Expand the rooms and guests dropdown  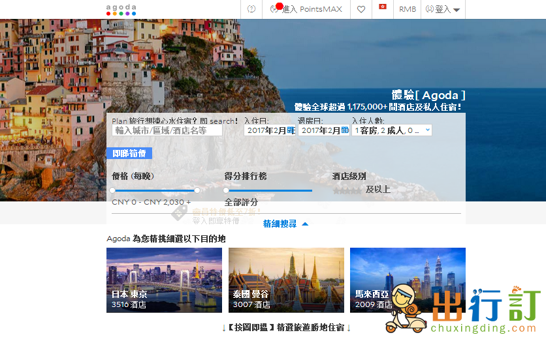click(392, 130)
